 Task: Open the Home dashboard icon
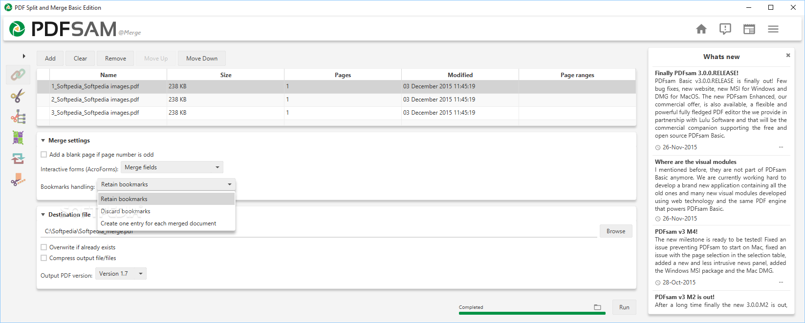[x=701, y=29]
